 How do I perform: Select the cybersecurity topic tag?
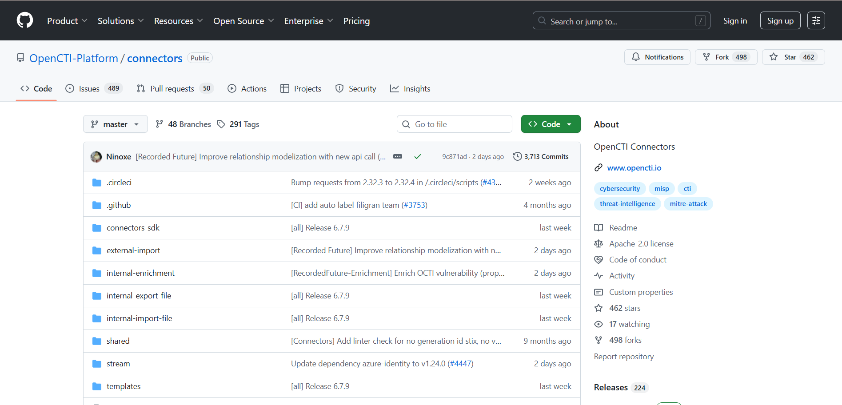[x=620, y=189]
